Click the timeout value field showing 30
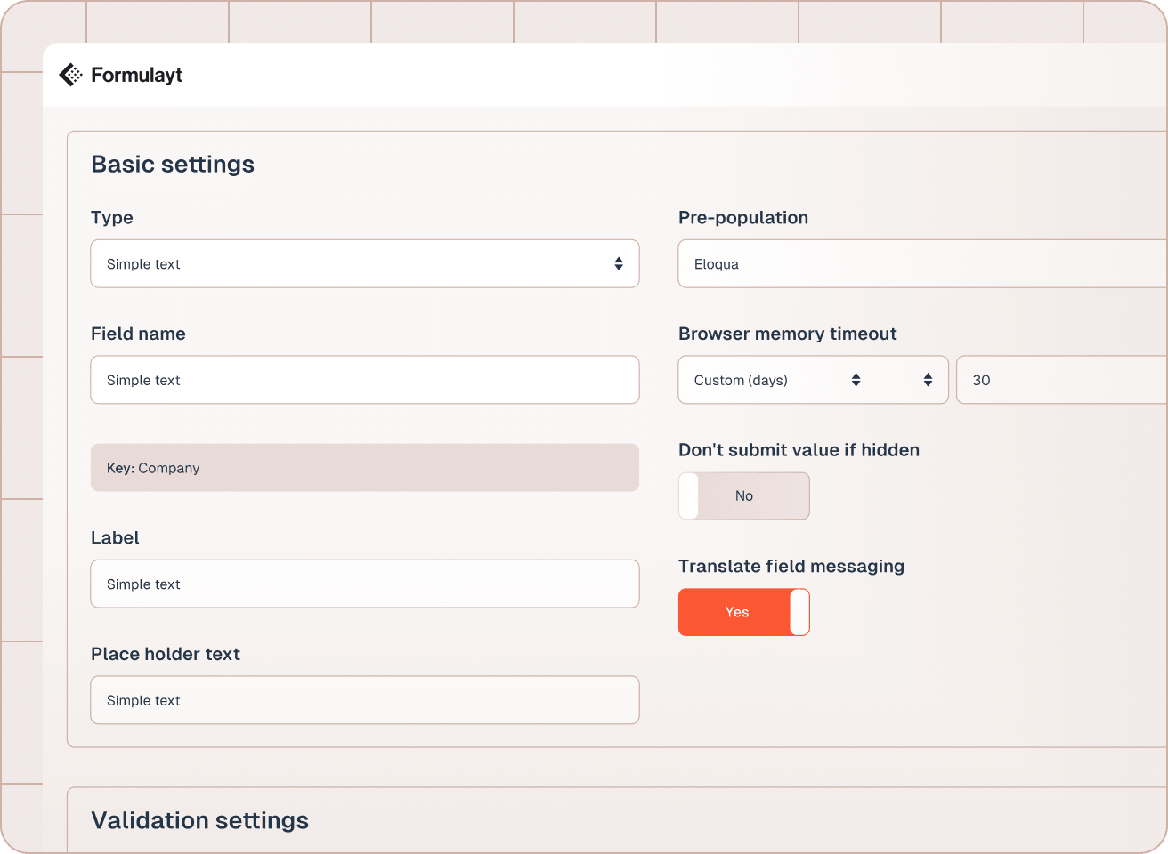Viewport: 1168px width, 854px height. click(1062, 380)
